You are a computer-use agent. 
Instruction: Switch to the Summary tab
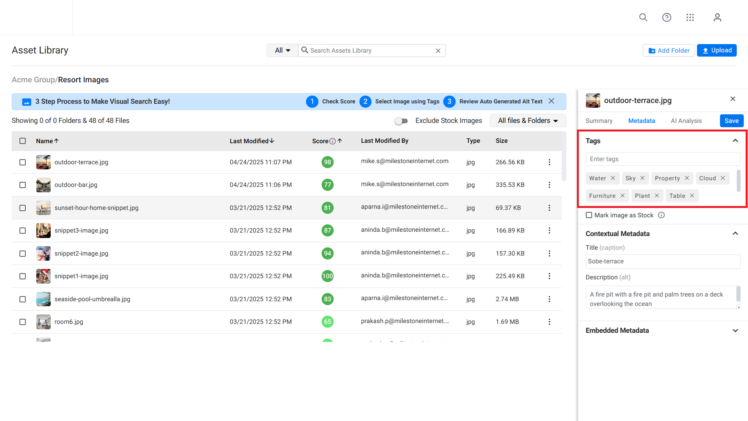tap(599, 121)
